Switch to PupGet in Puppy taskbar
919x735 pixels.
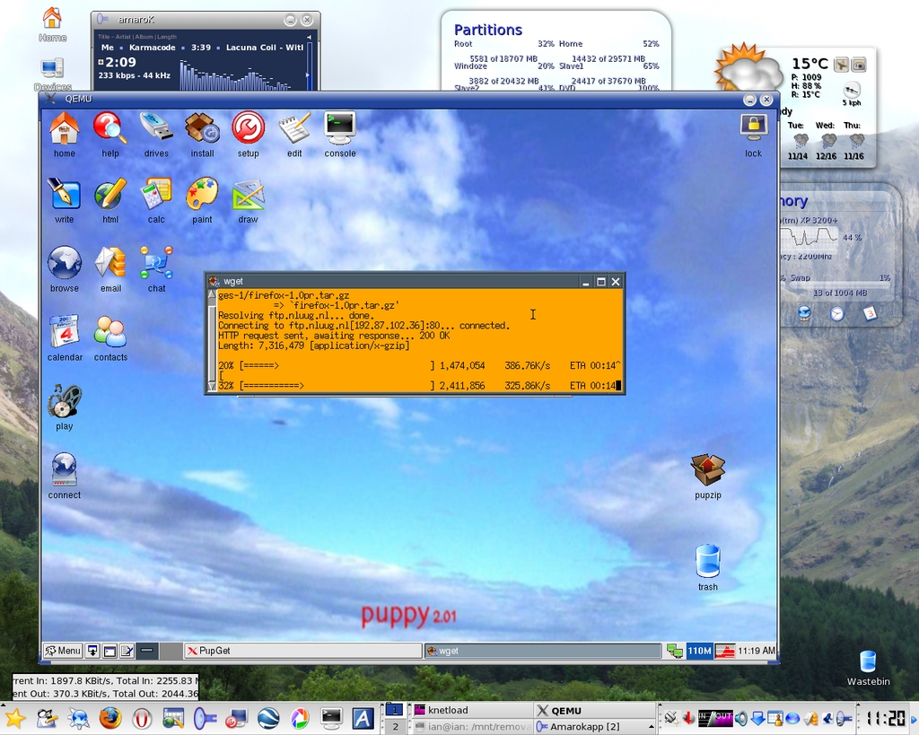tap(303, 651)
